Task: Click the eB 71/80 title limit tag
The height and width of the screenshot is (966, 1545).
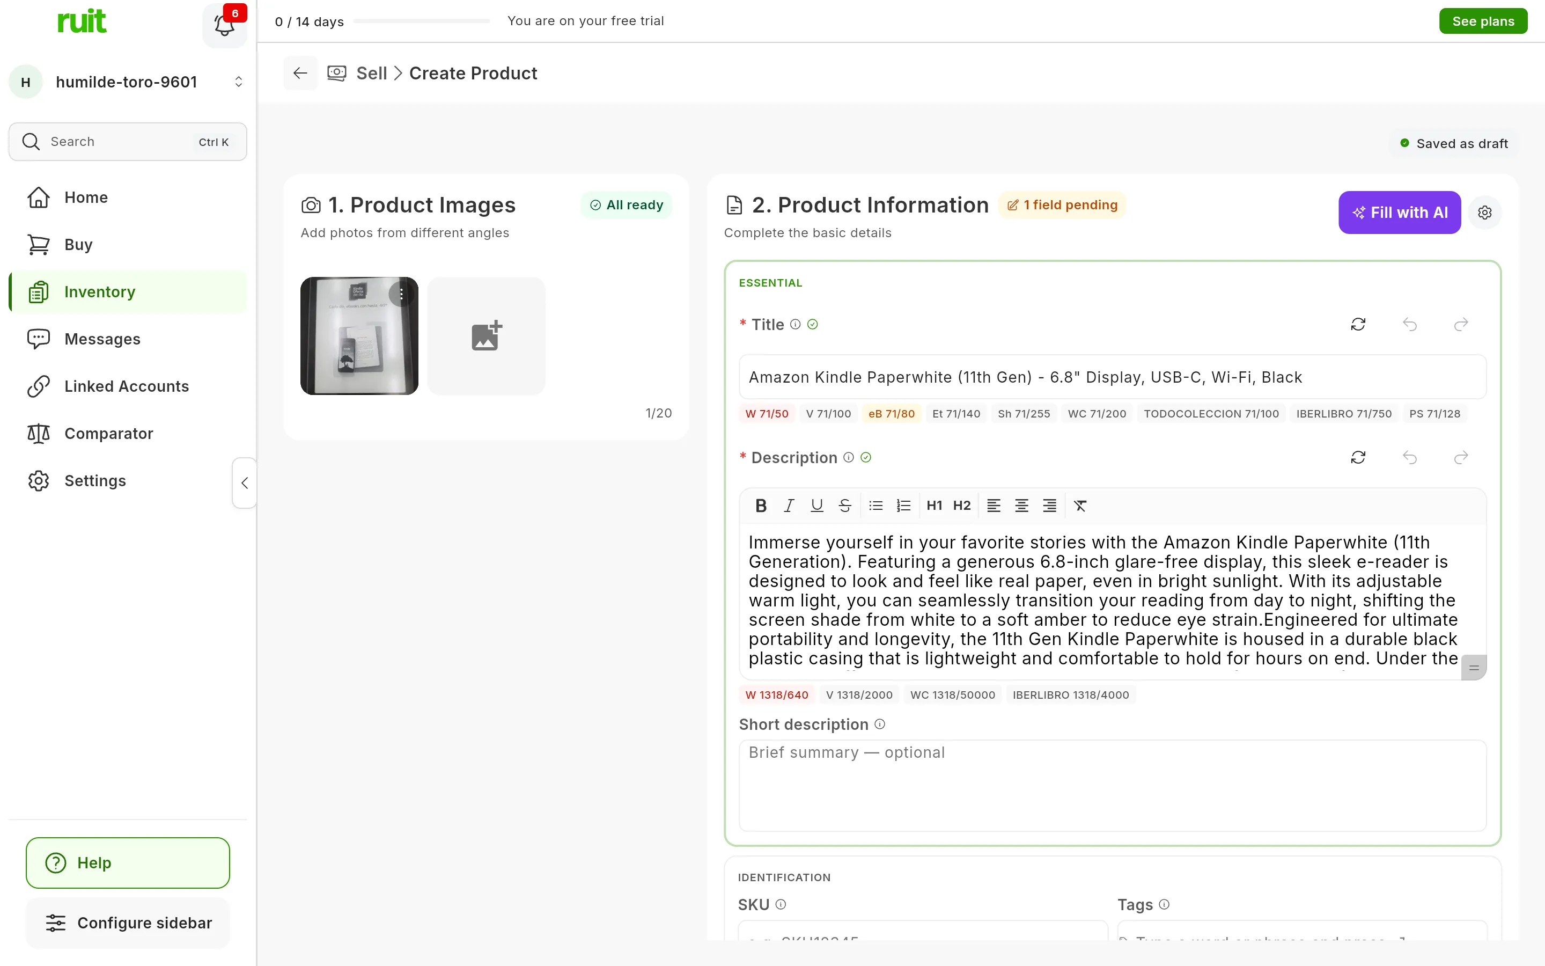Action: [891, 414]
